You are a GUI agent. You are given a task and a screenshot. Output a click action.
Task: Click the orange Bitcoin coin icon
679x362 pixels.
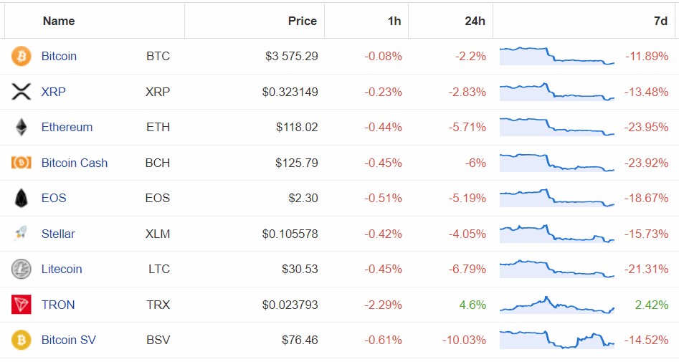click(22, 56)
